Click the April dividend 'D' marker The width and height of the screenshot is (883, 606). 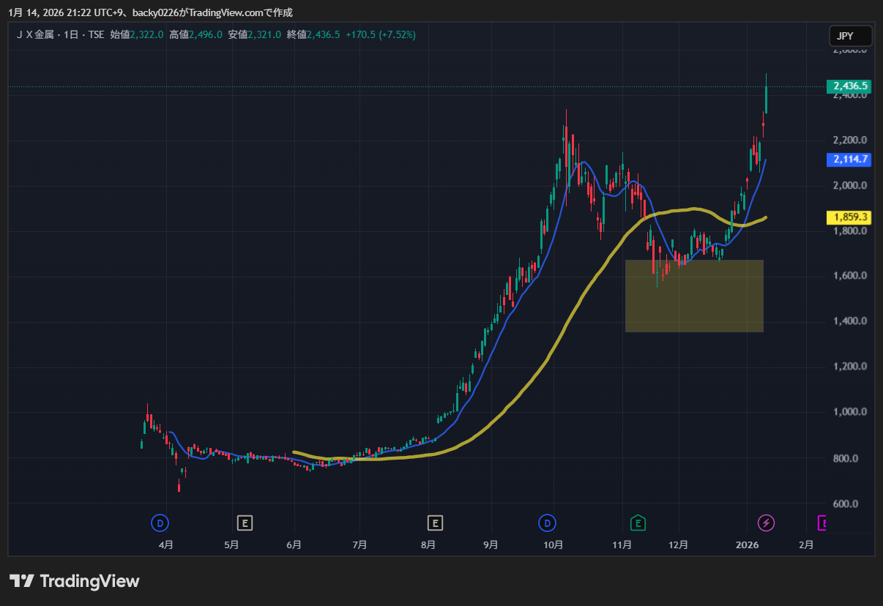[x=160, y=523]
